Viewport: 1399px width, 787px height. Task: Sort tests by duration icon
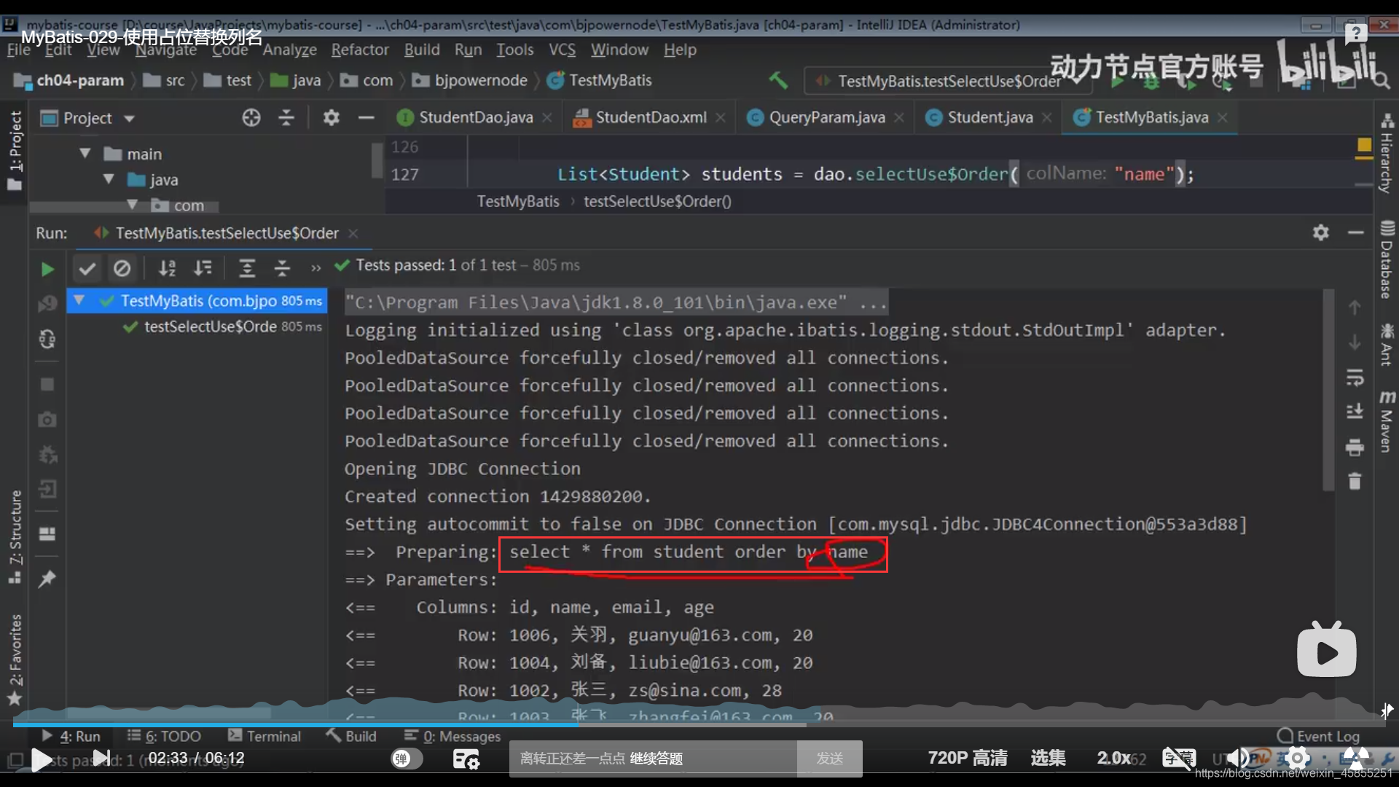(x=203, y=269)
